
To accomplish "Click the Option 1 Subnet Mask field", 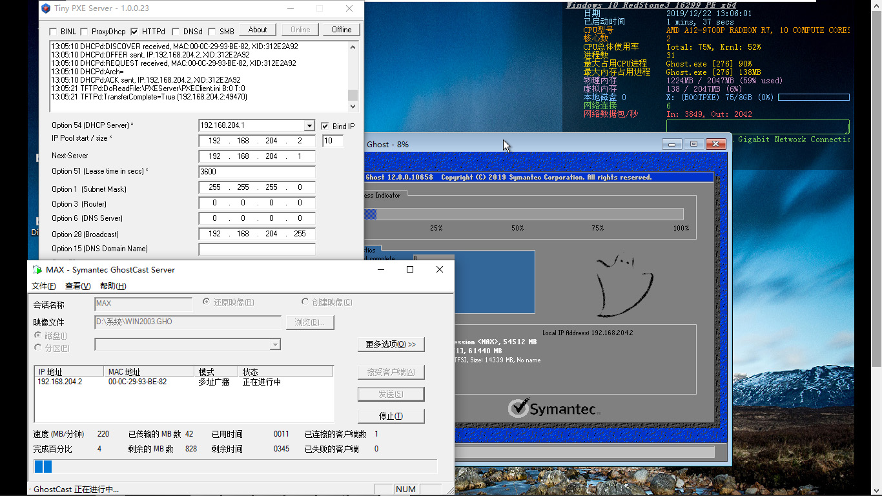I will click(257, 187).
